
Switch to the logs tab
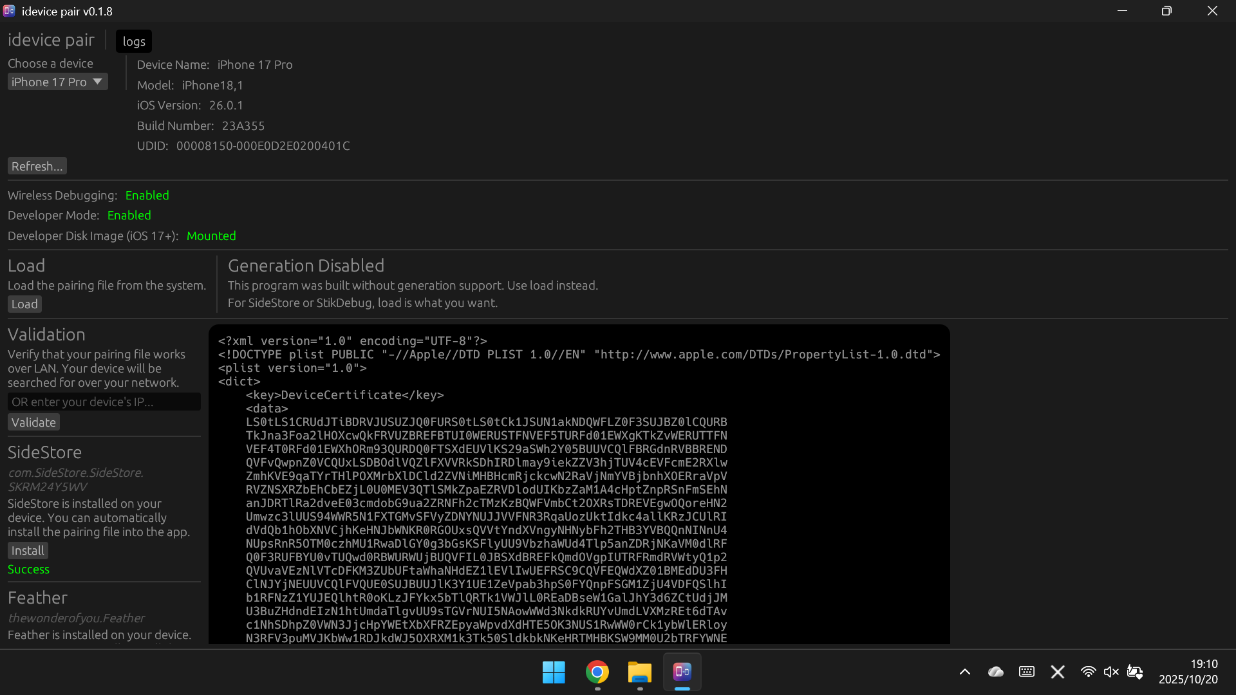[134, 41]
